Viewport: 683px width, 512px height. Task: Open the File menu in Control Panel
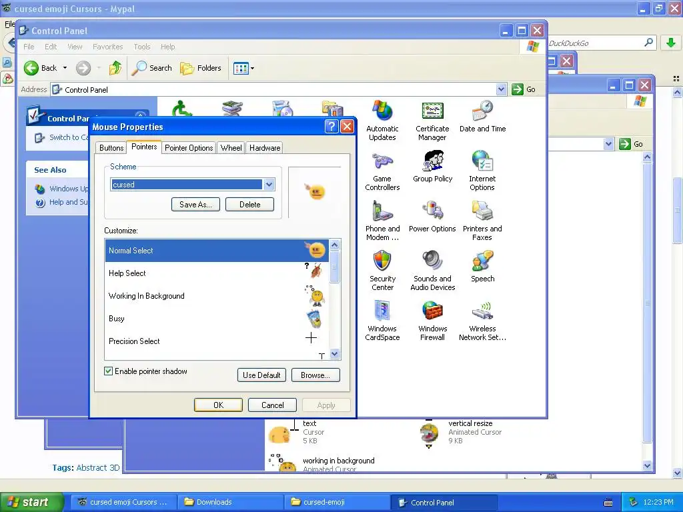[x=29, y=47]
